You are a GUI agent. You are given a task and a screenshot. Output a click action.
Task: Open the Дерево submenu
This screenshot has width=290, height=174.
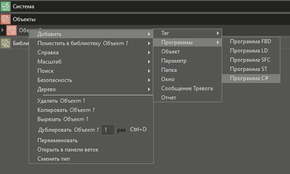coord(91,89)
